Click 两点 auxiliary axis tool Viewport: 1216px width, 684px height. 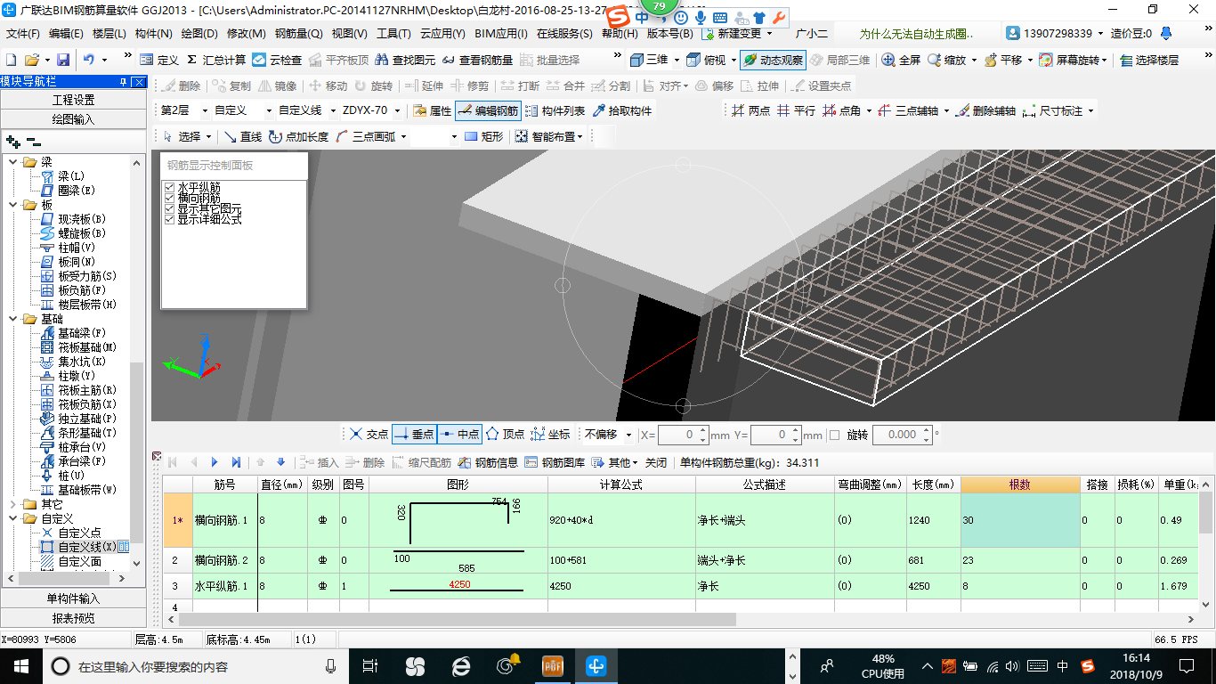[750, 110]
